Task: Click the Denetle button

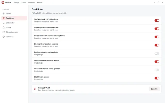Action: [154, 89]
